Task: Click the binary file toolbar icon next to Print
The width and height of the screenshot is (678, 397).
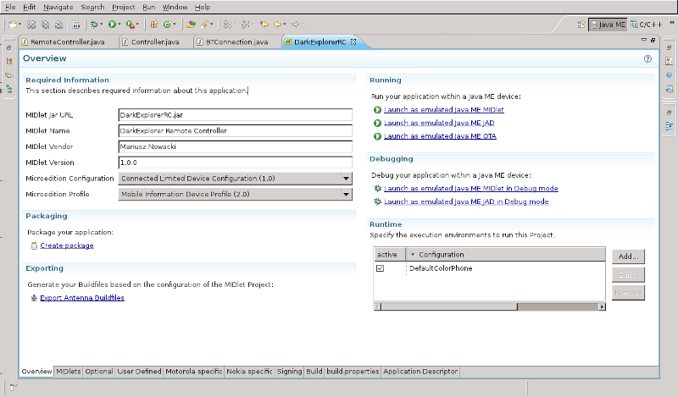Action: pyautogui.click(x=75, y=25)
